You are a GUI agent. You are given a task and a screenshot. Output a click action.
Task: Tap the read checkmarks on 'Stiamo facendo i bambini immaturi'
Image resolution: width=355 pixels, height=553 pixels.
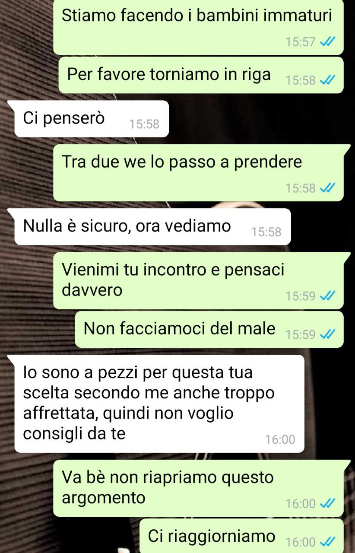click(x=326, y=42)
